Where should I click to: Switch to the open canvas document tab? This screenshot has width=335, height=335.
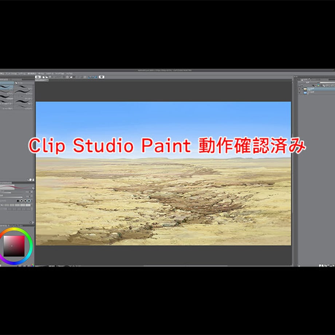tap(42, 80)
